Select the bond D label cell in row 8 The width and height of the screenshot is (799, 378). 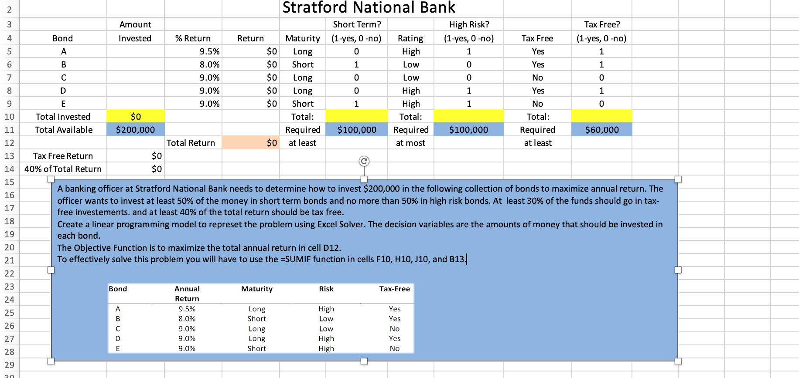coord(63,91)
